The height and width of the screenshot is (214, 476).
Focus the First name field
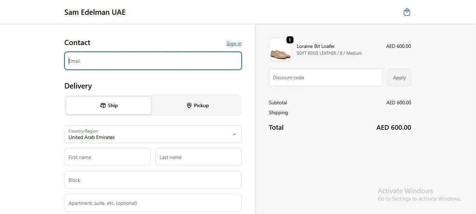pyautogui.click(x=107, y=157)
